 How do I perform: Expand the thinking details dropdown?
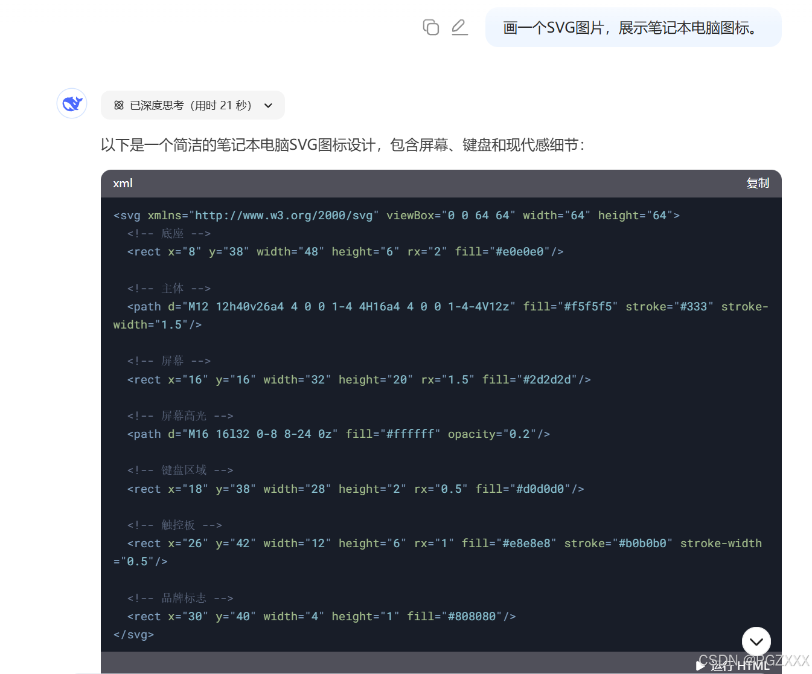coord(268,104)
